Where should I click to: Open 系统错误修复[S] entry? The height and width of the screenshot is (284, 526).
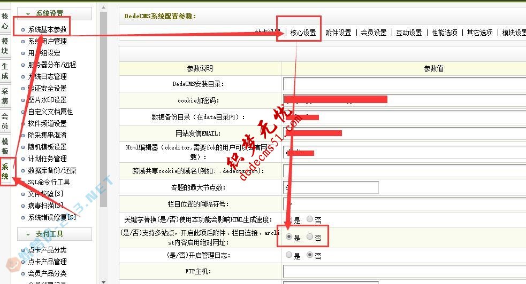coord(52,217)
